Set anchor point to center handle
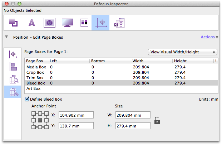Image resolution: width=222 pixels, height=145 pixels. tap(40, 120)
